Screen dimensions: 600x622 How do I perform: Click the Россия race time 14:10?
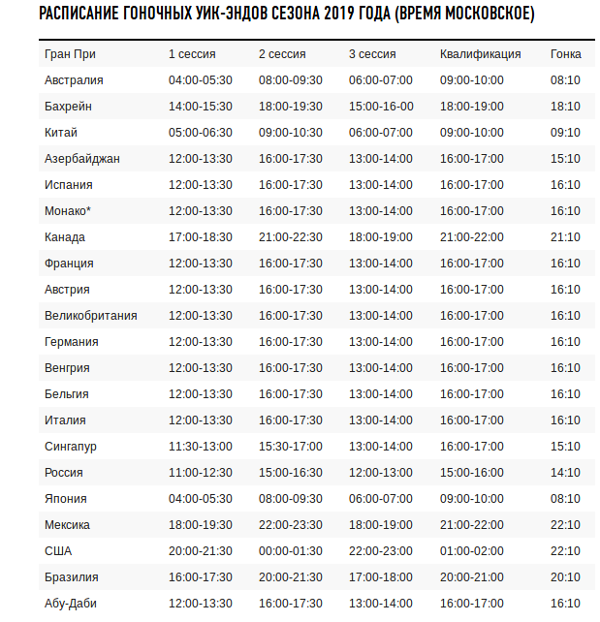click(x=565, y=473)
